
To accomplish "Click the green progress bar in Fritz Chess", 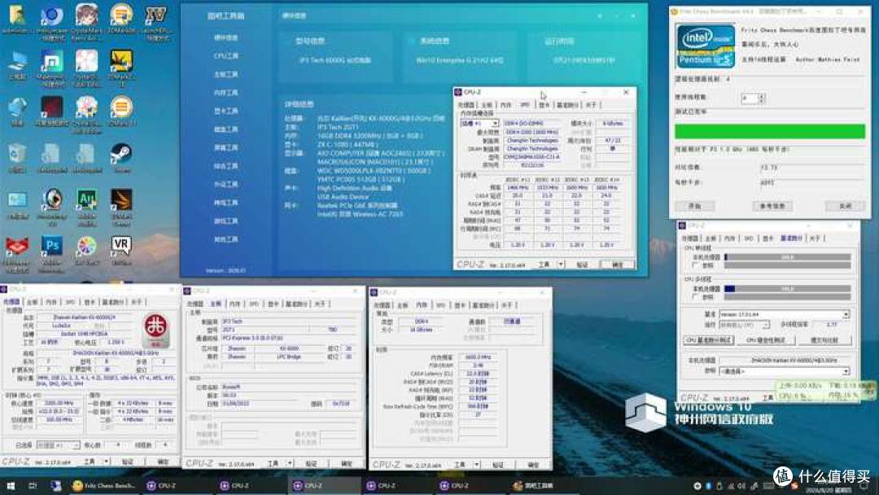I will [x=770, y=131].
